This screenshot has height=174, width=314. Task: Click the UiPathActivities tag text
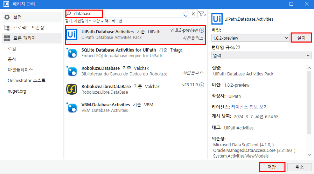coord(239,128)
